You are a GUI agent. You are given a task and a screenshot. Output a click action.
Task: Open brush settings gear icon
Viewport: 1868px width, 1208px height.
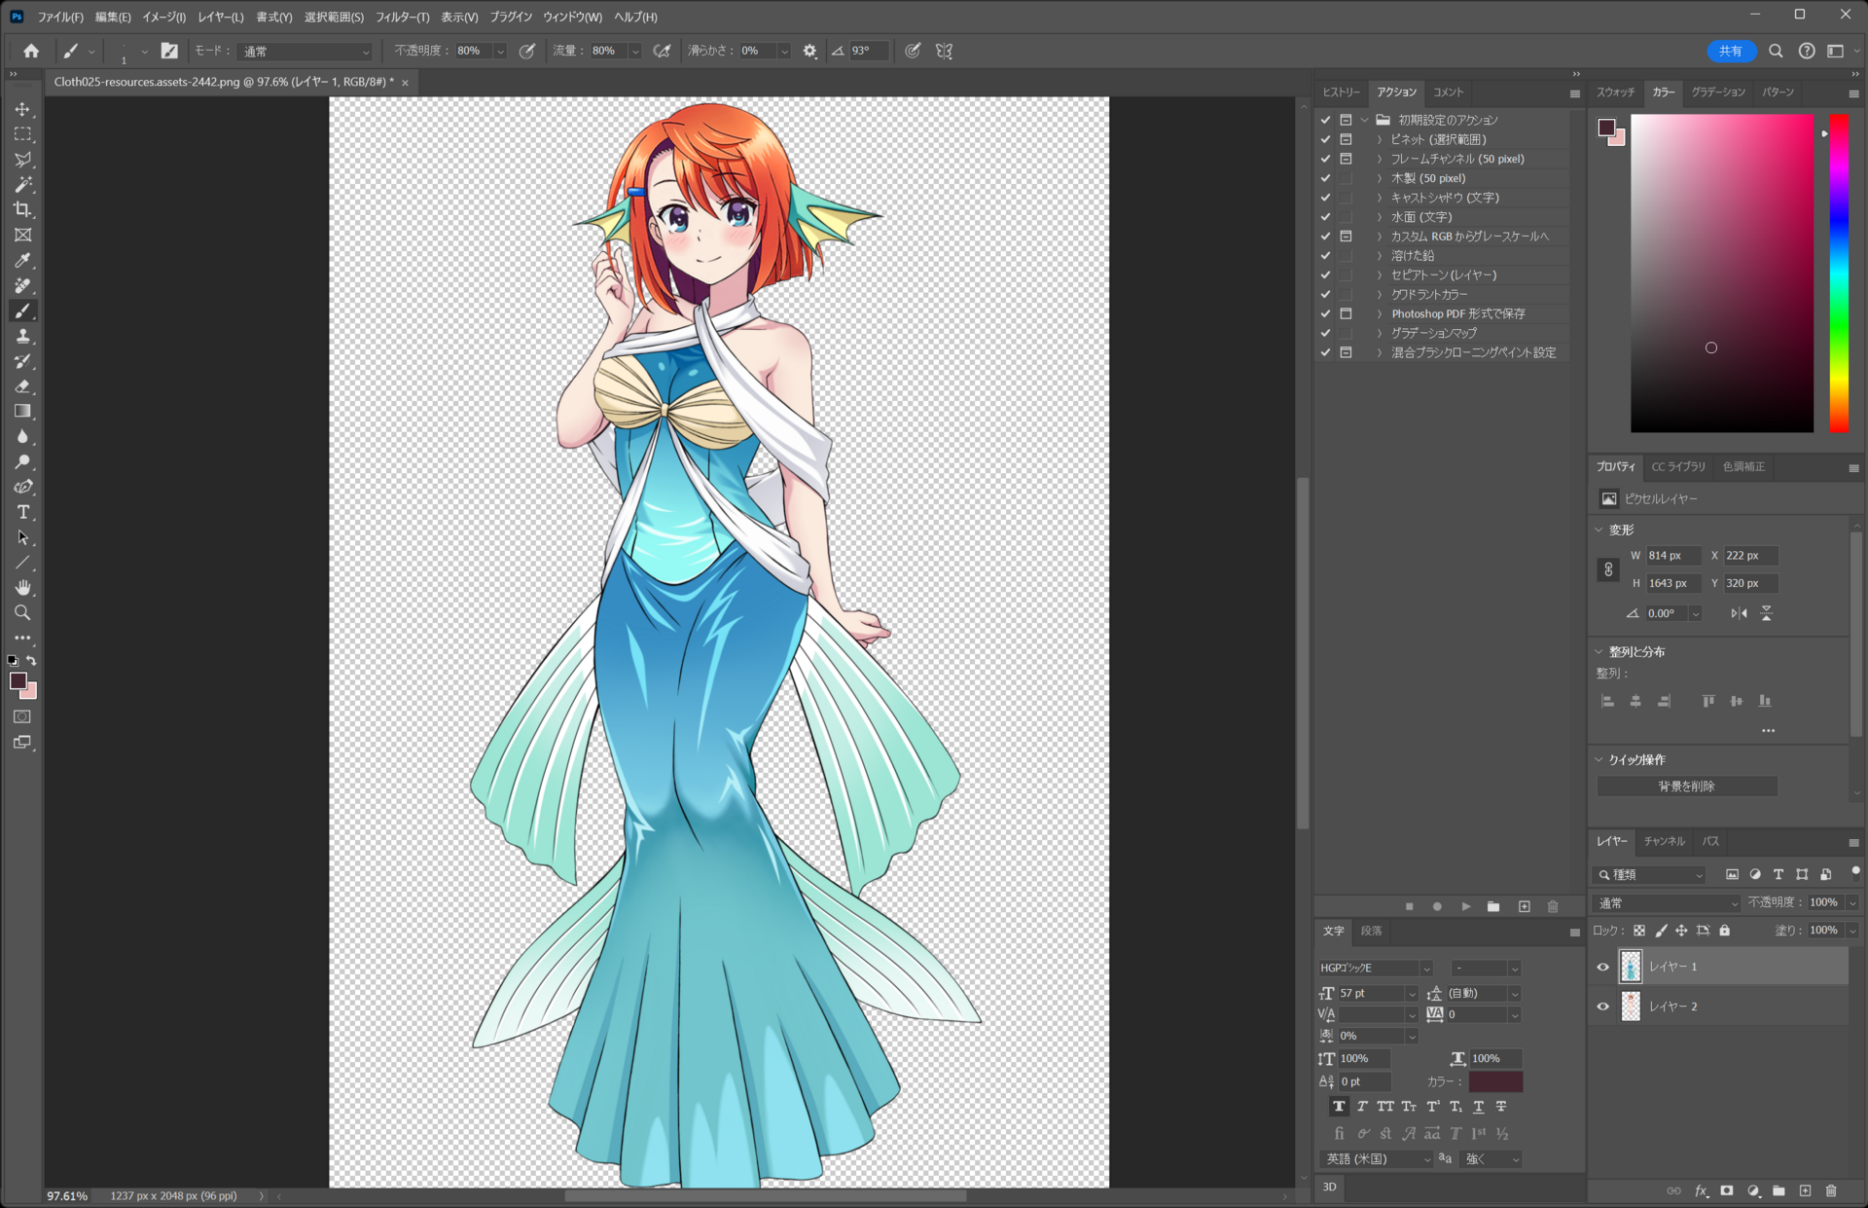809,51
